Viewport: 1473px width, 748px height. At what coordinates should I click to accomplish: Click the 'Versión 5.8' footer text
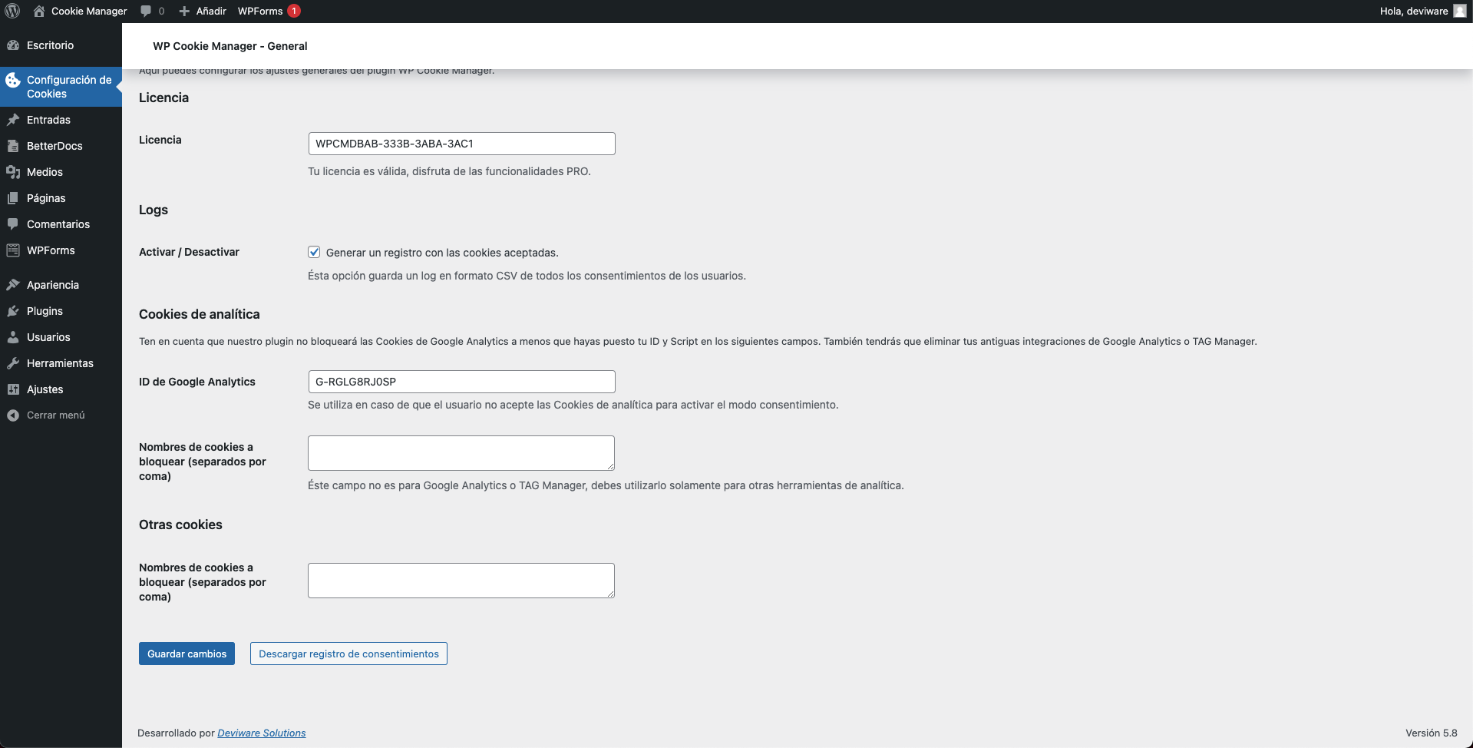point(1432,733)
